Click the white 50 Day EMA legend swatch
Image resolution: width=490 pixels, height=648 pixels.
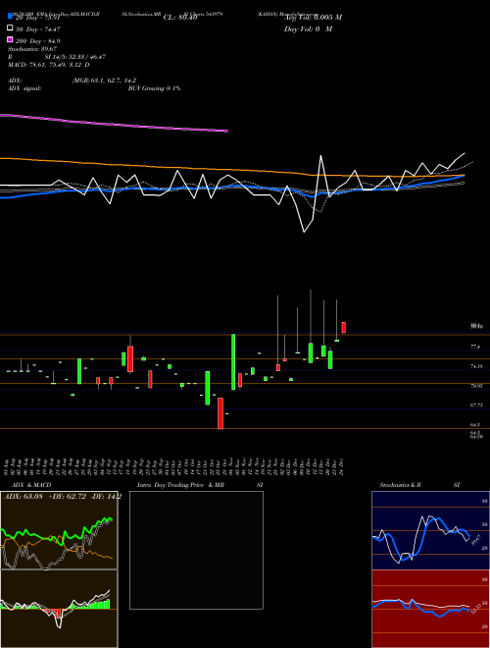tap(10, 27)
